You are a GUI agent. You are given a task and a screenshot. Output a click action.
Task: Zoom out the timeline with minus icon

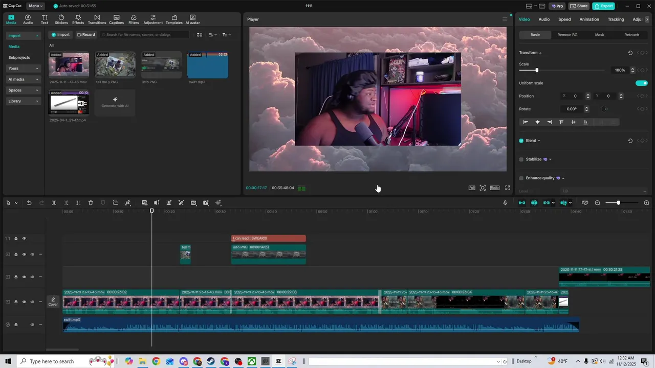(x=597, y=203)
